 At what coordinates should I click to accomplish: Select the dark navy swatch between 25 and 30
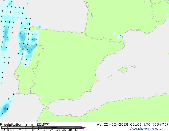[x=54, y=128]
